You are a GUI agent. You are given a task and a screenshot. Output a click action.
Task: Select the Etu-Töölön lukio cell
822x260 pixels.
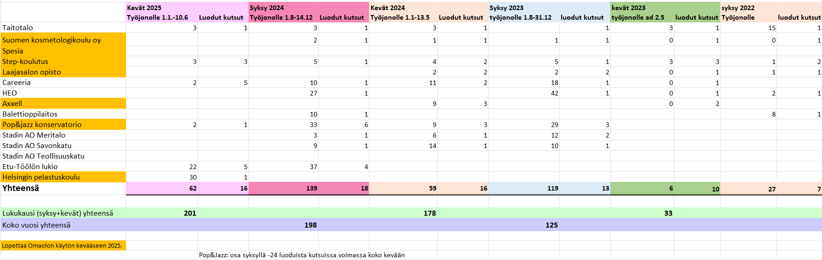(63, 166)
